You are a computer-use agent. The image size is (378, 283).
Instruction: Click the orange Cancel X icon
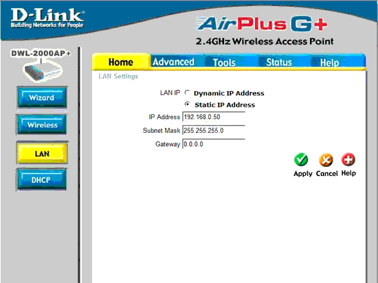(x=326, y=160)
